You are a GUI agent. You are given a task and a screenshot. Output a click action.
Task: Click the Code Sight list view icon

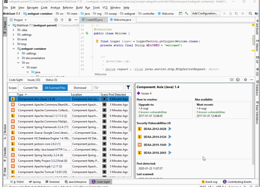pyautogui.click(x=232, y=80)
